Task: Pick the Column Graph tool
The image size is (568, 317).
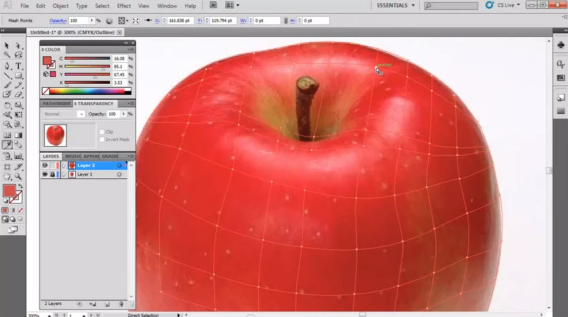Action: [x=18, y=156]
